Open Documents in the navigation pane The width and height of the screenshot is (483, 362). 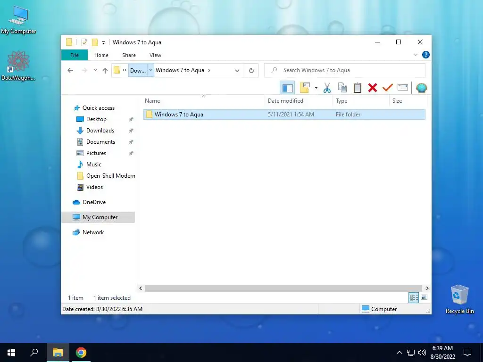100,142
